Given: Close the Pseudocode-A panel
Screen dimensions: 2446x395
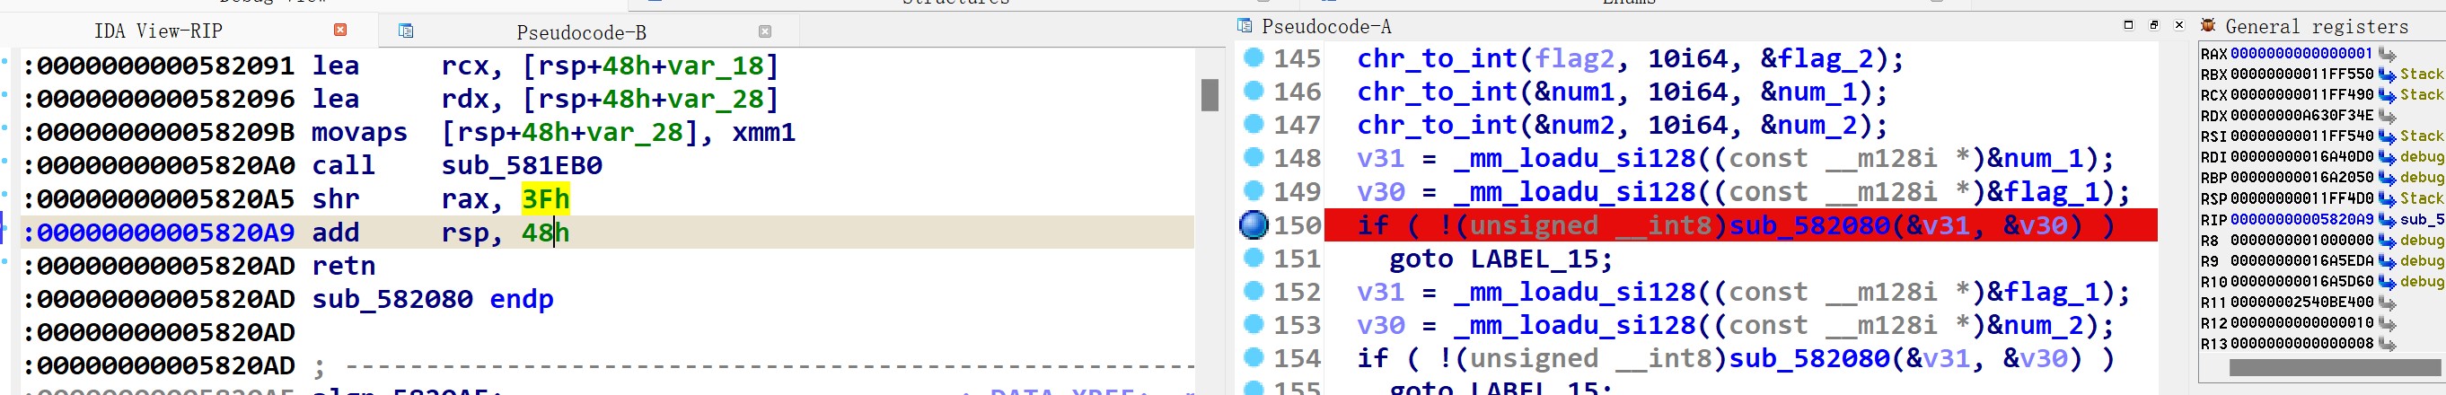Looking at the screenshot, I should [2179, 25].
